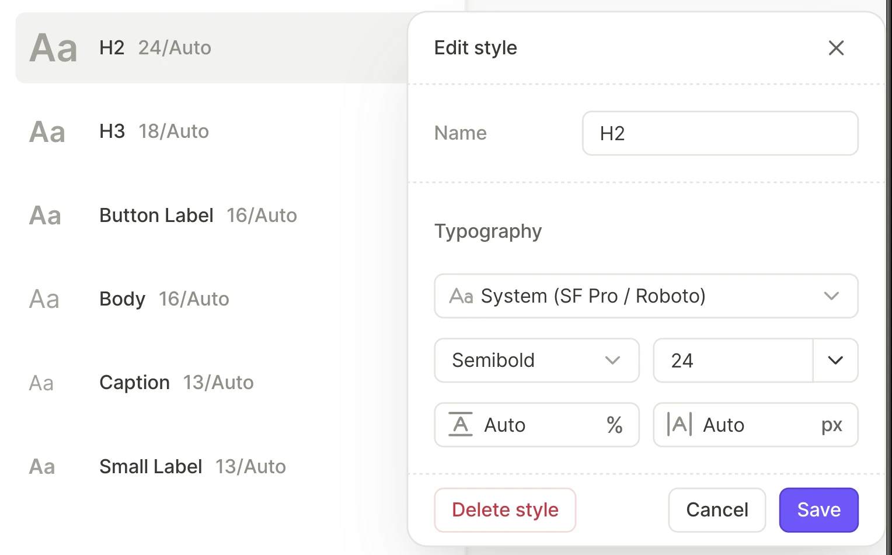892x555 pixels.
Task: Click the Delete style button
Action: tap(505, 510)
